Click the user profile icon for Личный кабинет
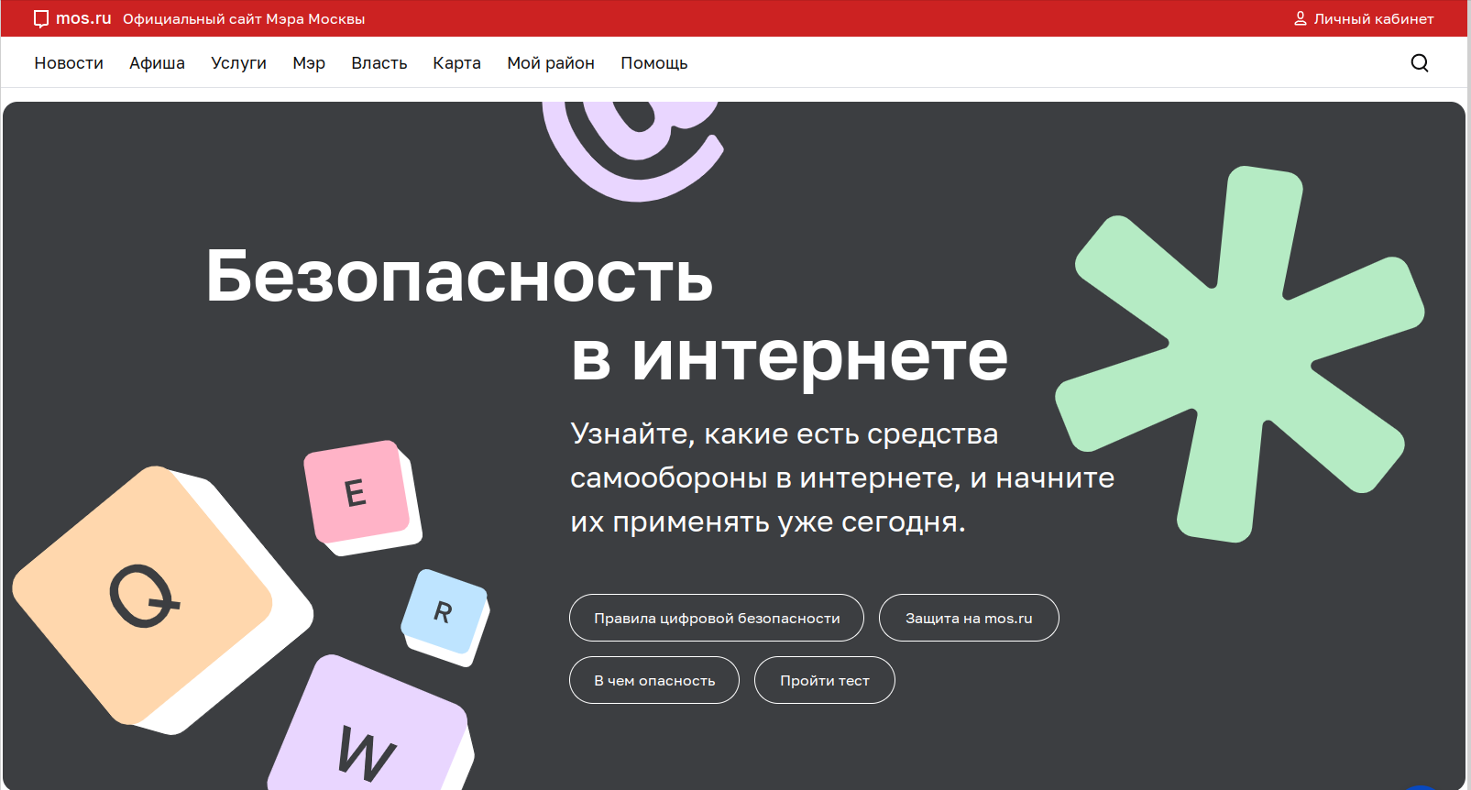 point(1300,18)
